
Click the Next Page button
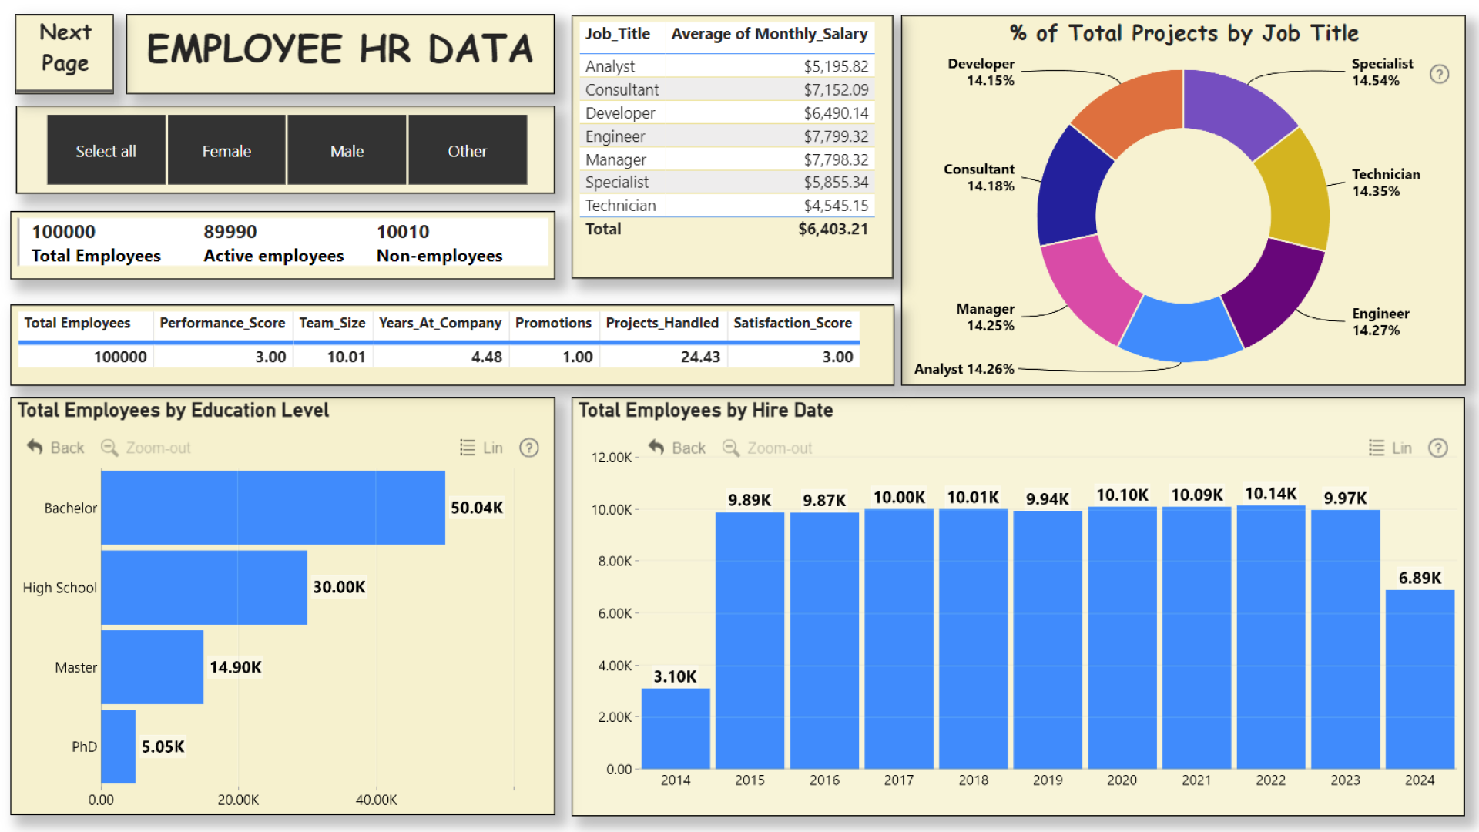coord(65,53)
